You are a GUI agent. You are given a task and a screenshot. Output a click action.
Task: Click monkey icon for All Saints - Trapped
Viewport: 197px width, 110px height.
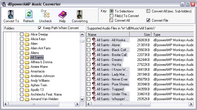click(x=94, y=89)
